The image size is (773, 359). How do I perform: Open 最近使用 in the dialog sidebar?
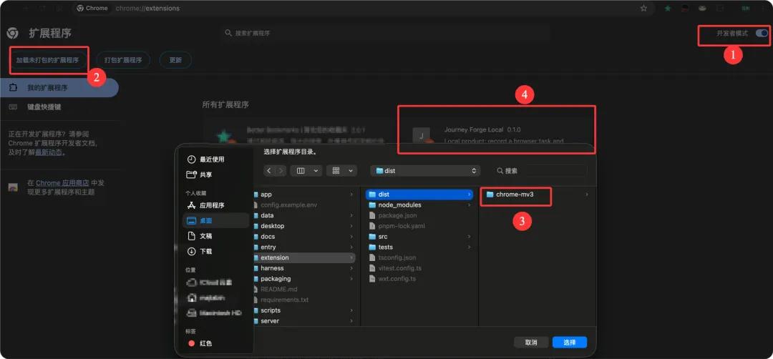(x=206, y=159)
